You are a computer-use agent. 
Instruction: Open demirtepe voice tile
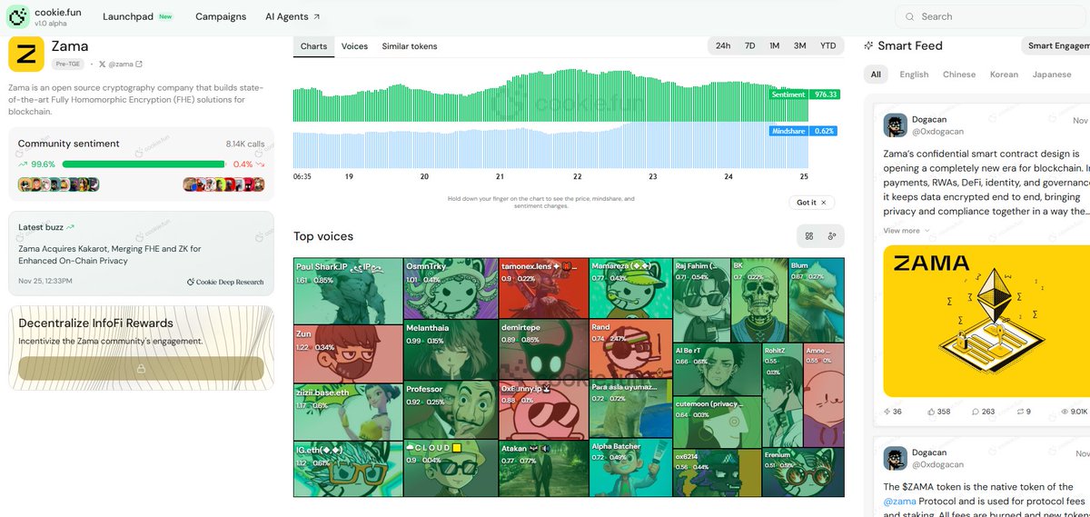[x=543, y=350]
